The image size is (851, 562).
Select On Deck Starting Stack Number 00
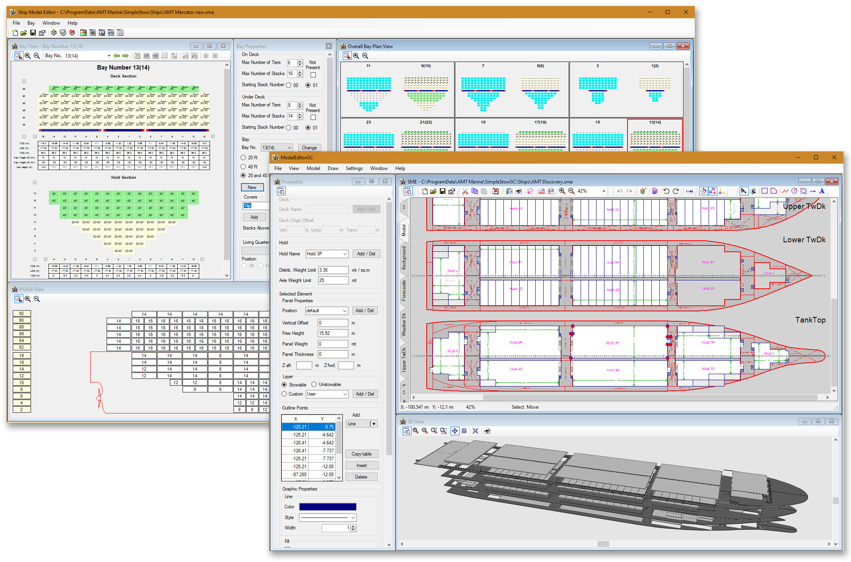click(289, 85)
